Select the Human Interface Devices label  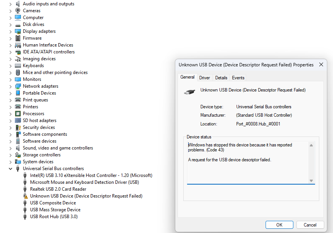pos(48,45)
